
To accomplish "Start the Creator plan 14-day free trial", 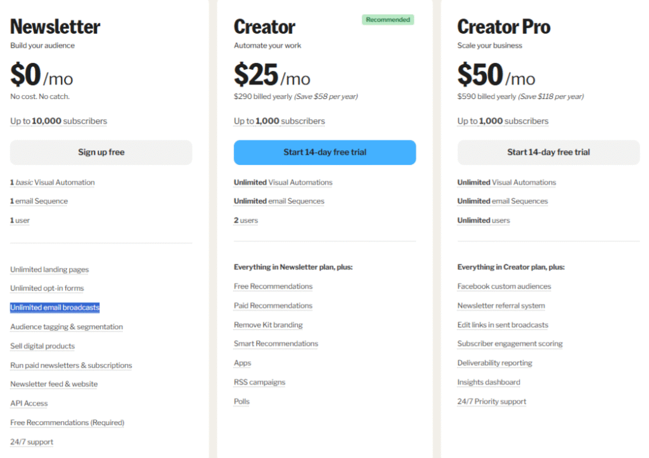I will pos(324,152).
